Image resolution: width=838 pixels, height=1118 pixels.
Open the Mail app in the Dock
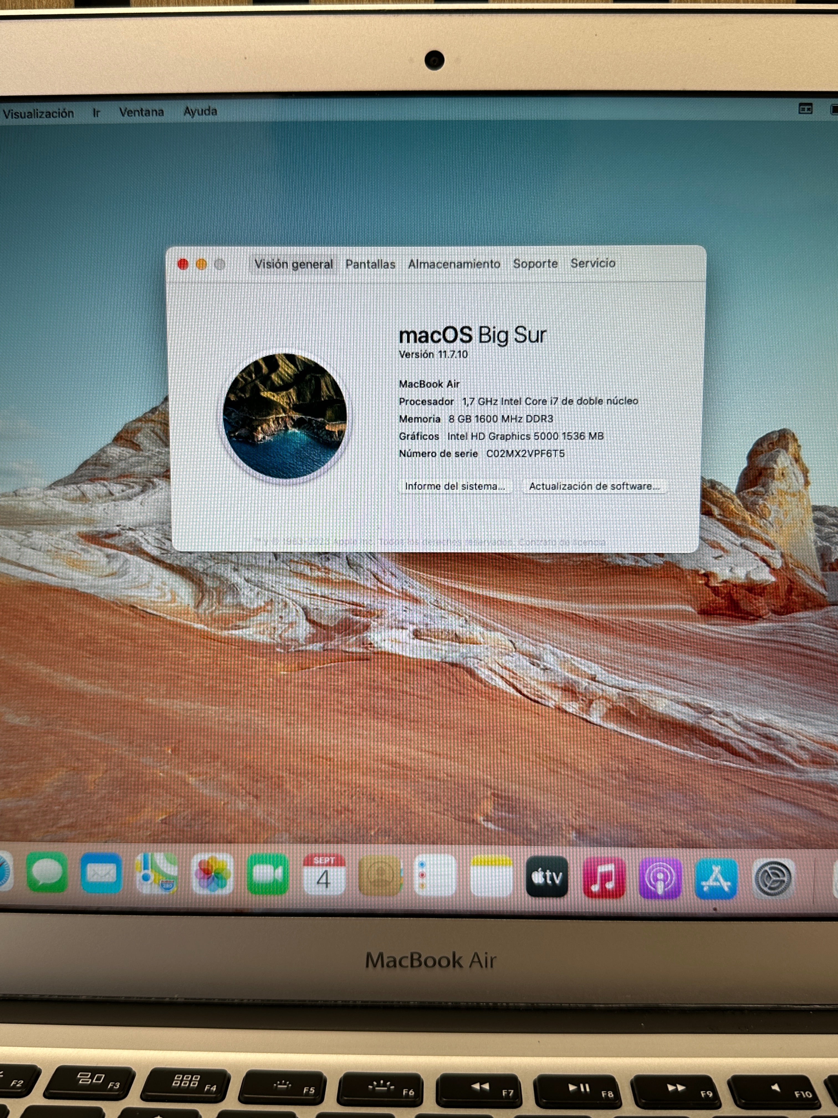pyautogui.click(x=101, y=873)
